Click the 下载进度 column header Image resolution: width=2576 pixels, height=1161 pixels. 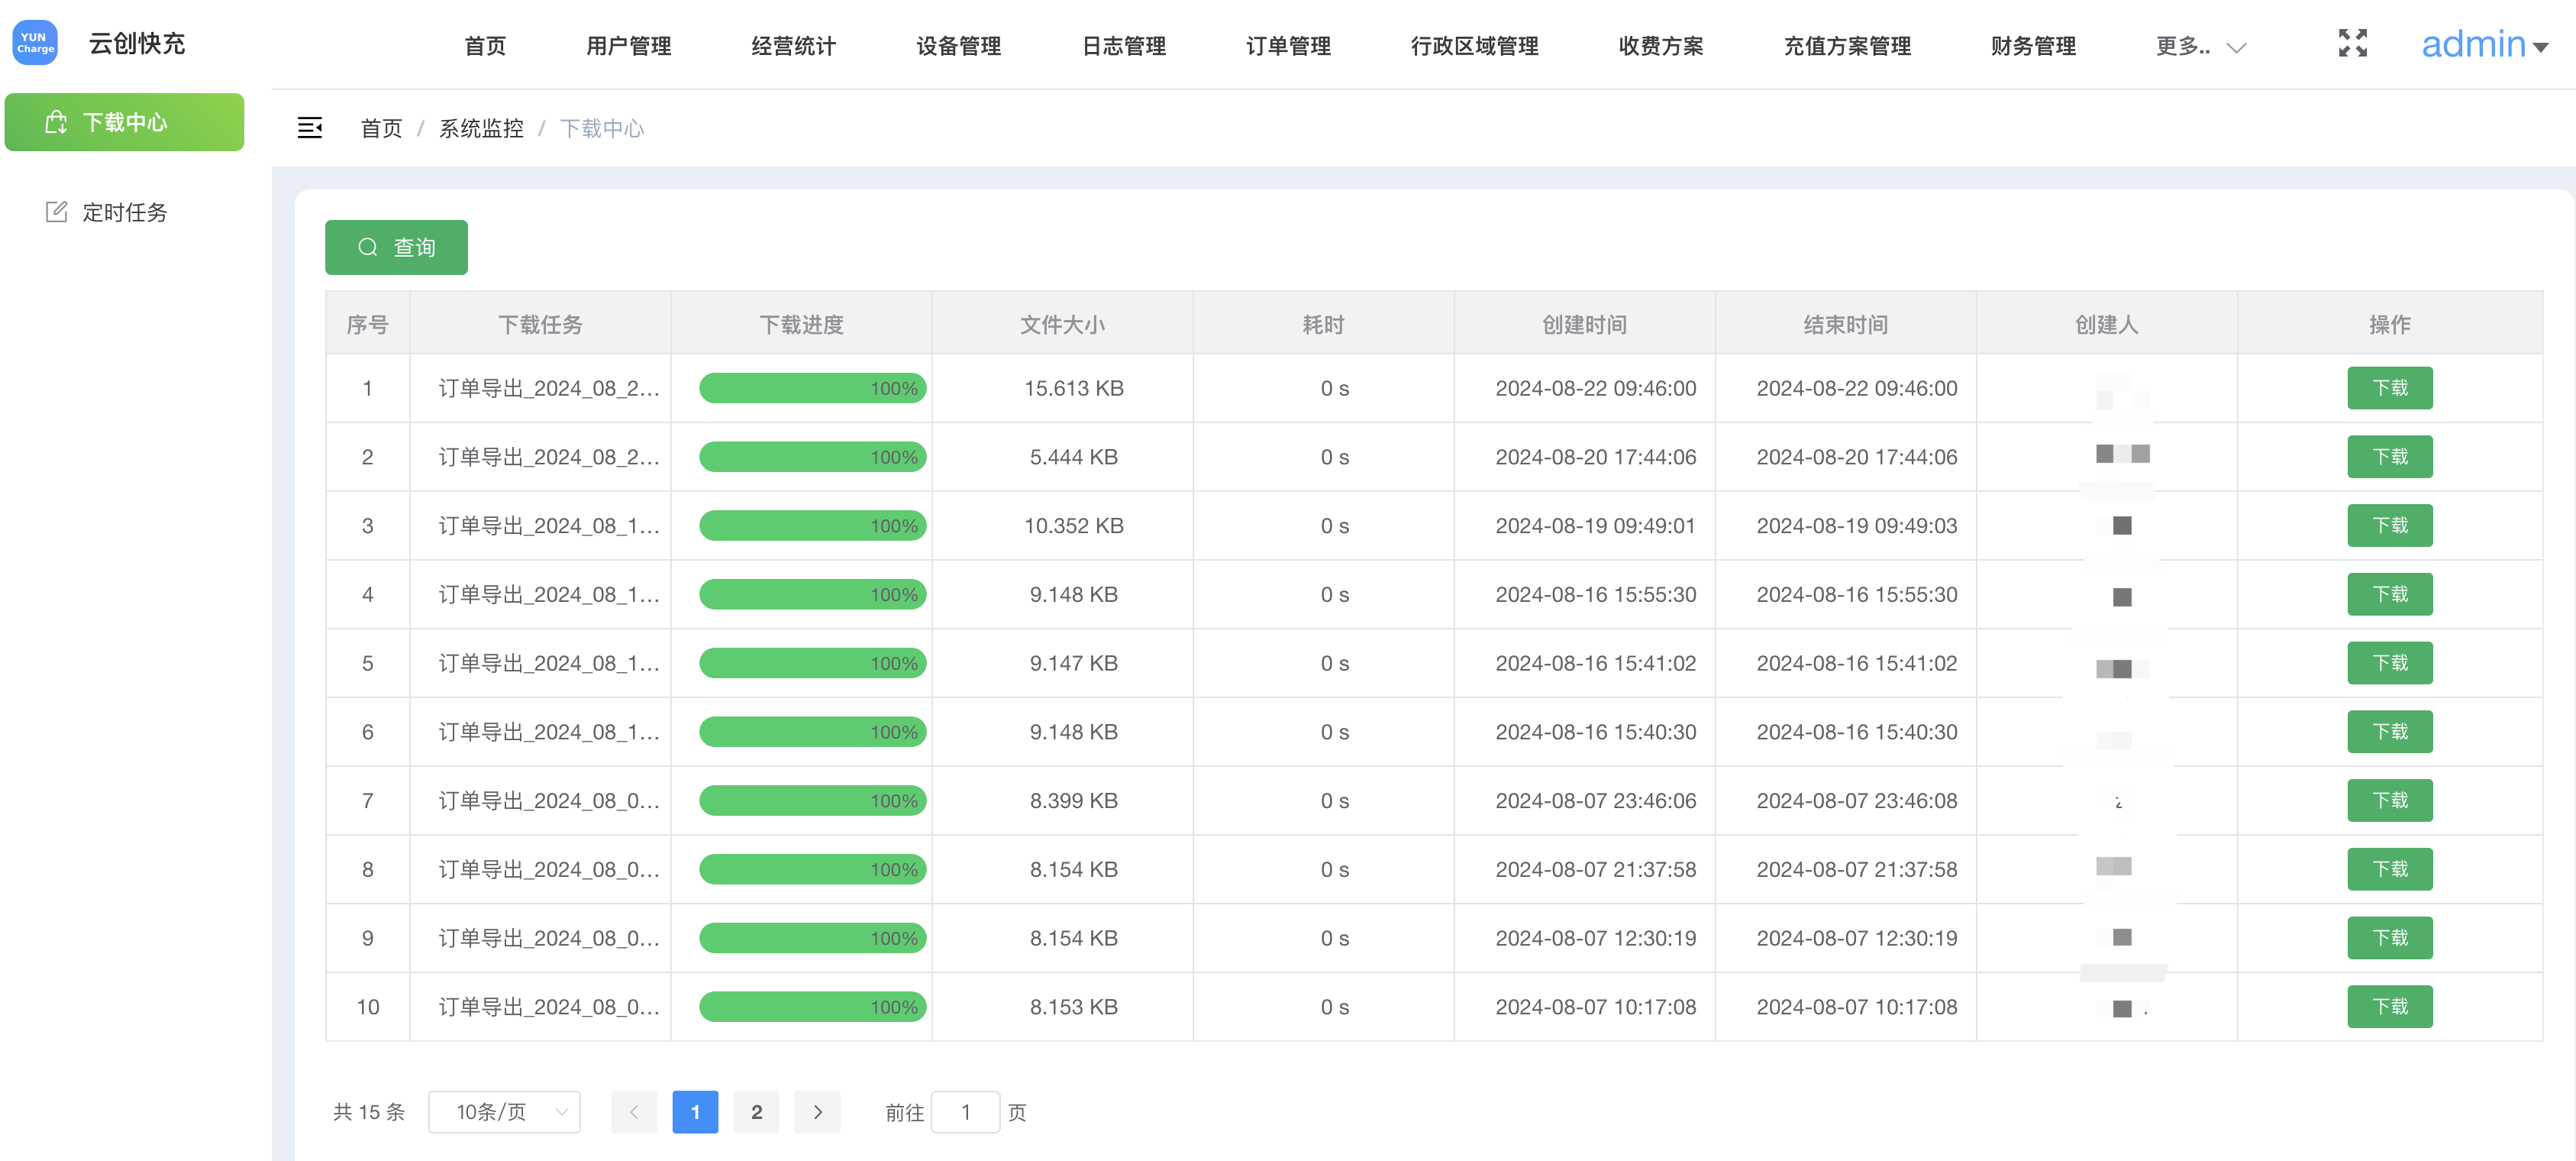[801, 325]
